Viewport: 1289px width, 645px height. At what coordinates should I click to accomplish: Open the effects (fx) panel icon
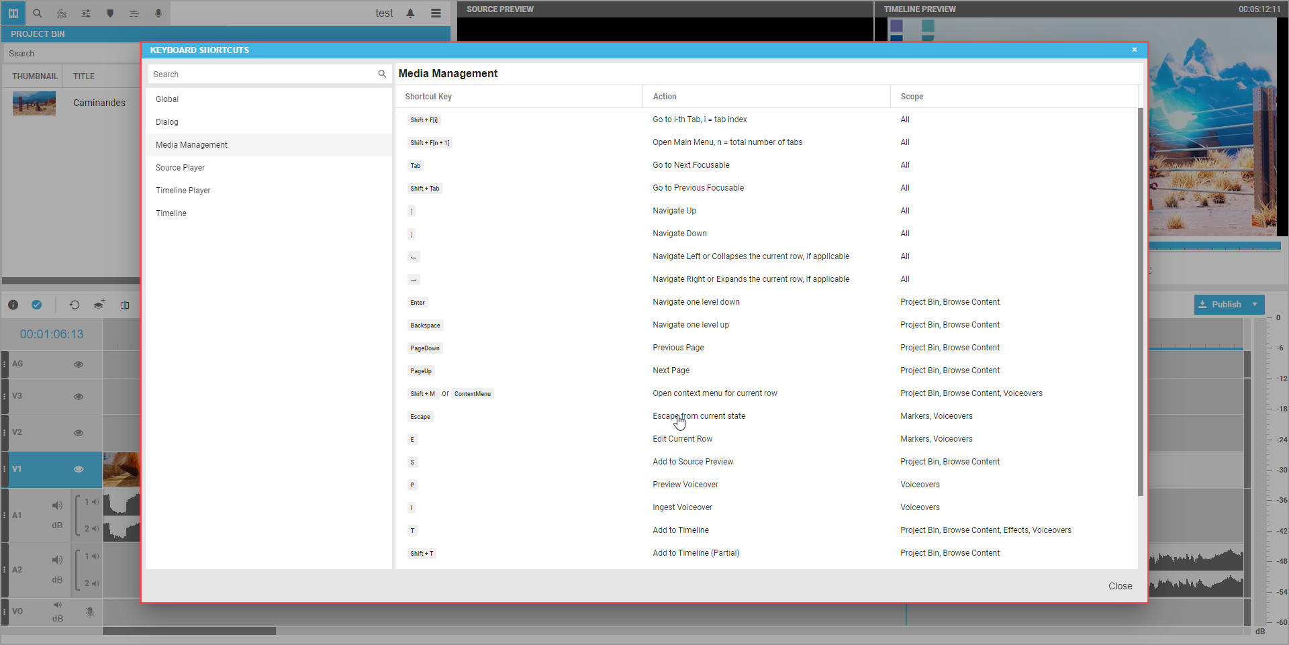point(62,13)
